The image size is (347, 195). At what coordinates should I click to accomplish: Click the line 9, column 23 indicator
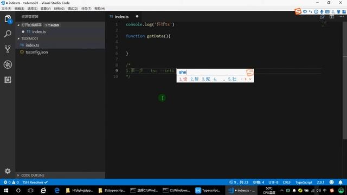pyautogui.click(x=239, y=182)
